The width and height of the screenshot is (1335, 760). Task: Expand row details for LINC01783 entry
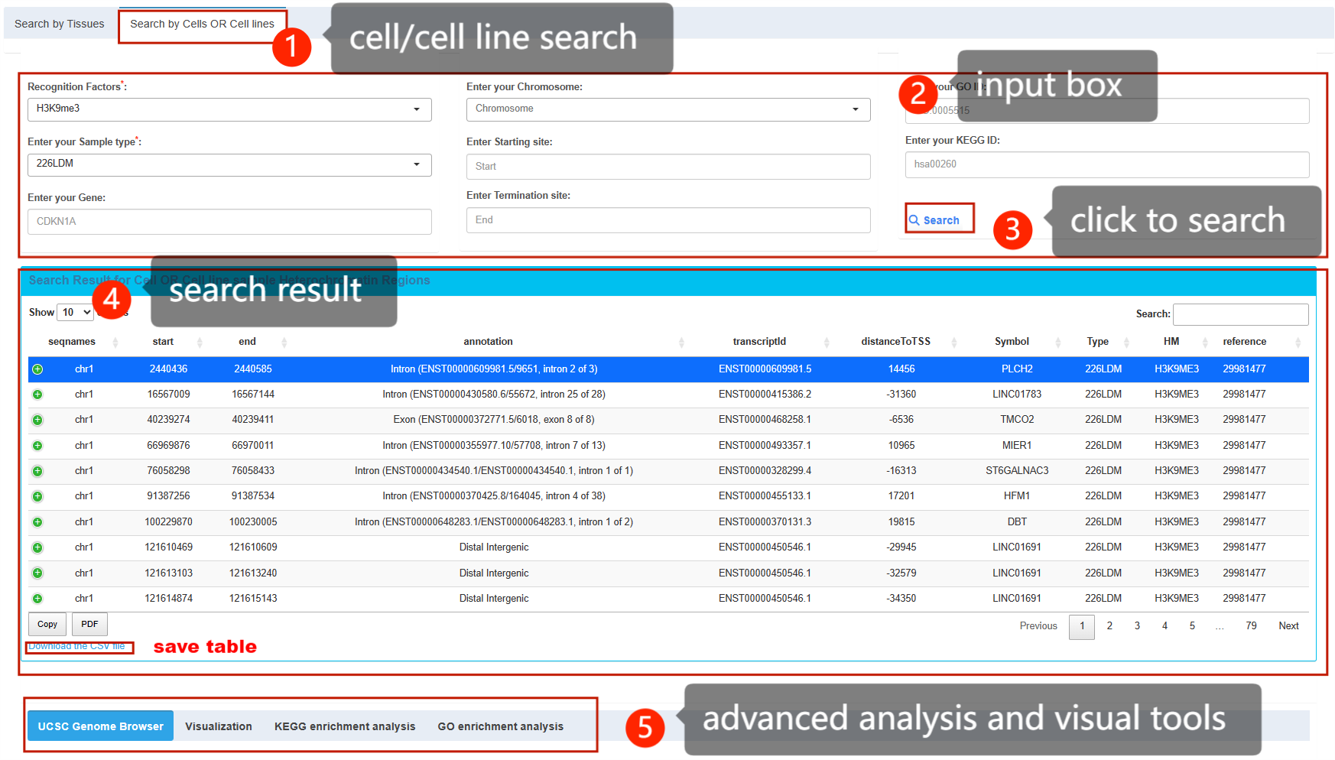coord(37,395)
